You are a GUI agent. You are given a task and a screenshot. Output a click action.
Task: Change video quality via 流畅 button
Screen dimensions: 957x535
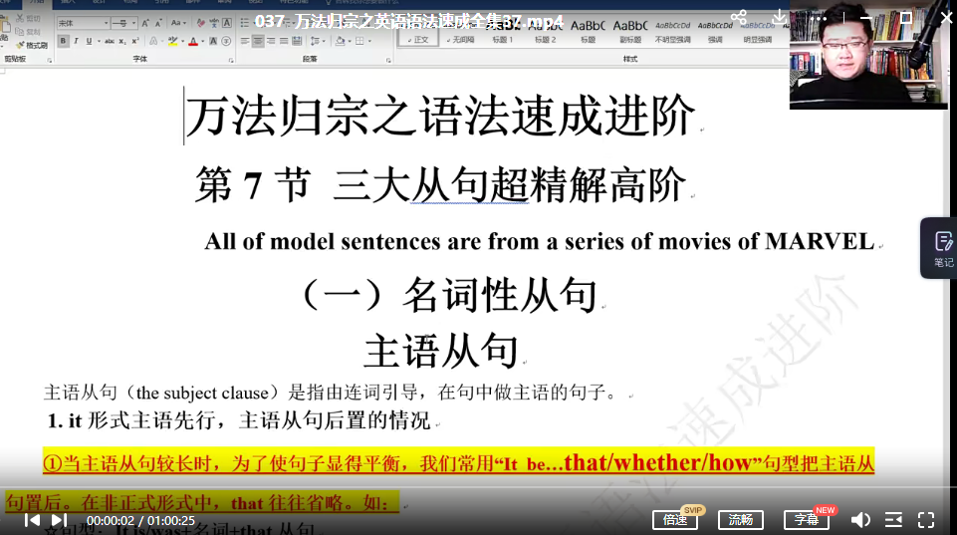coord(740,520)
